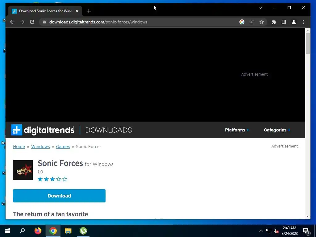
Task: Open the Extensions puzzle icon
Action: click(x=274, y=22)
